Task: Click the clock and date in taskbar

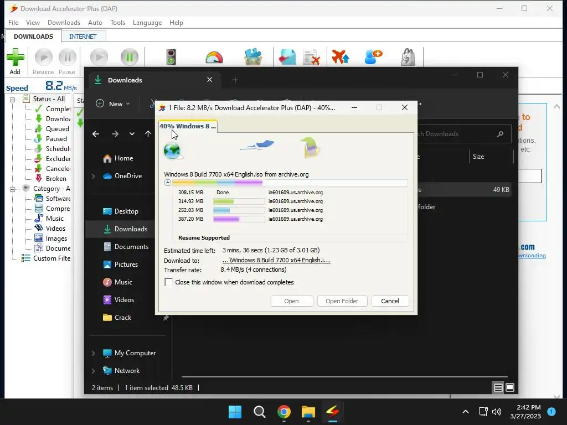Action: click(x=525, y=412)
